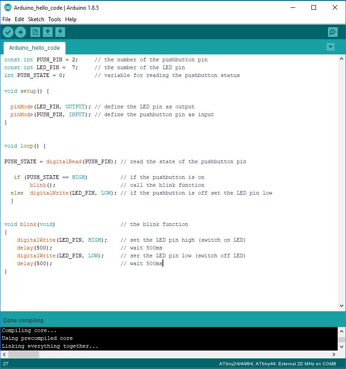Image resolution: width=346 pixels, height=369 pixels.
Task: Click the console vertical scrollbar thumb
Action: point(341,339)
